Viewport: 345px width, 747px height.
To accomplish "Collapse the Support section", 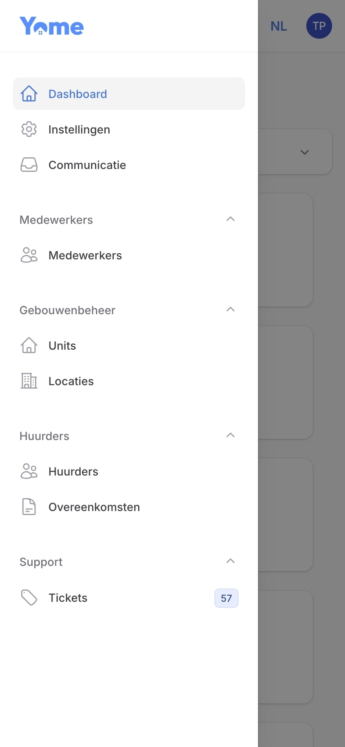I will [x=230, y=561].
